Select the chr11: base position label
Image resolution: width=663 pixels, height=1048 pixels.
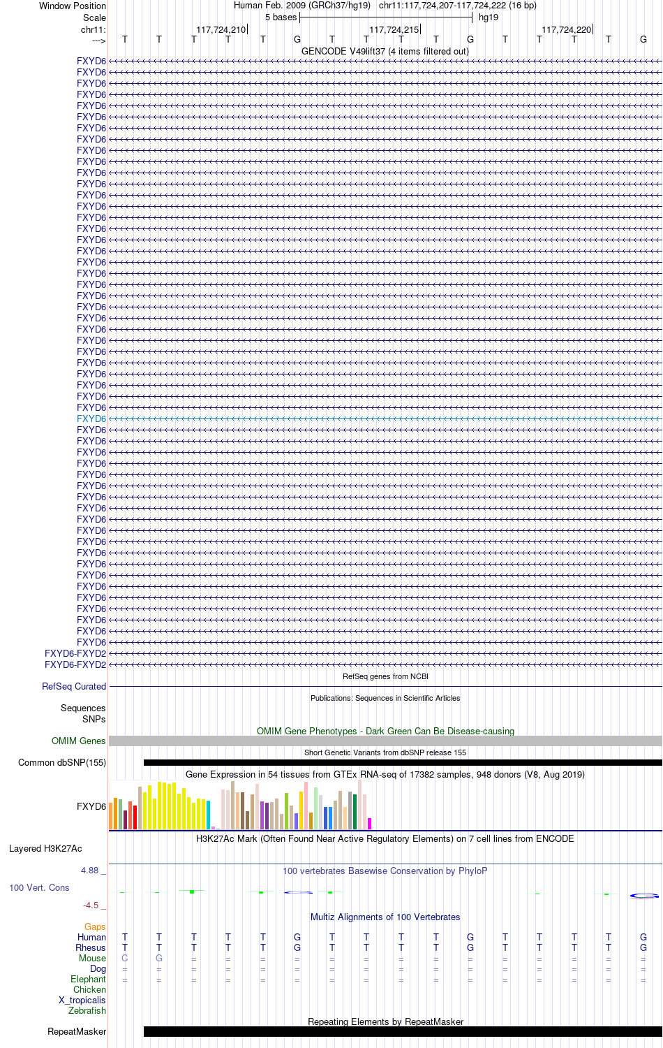pyautogui.click(x=94, y=29)
